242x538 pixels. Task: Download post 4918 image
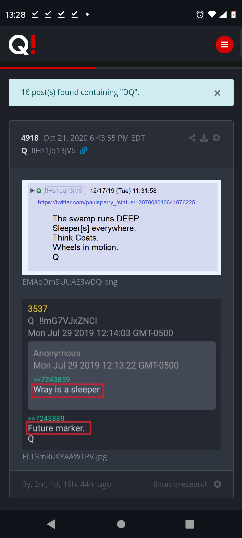(x=204, y=138)
